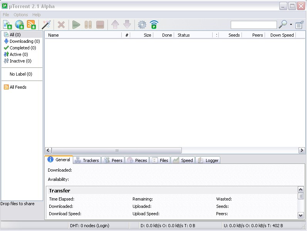Open the Options menu

(20, 15)
